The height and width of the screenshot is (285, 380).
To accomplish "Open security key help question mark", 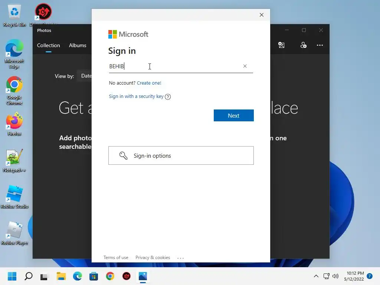I will tap(168, 97).
